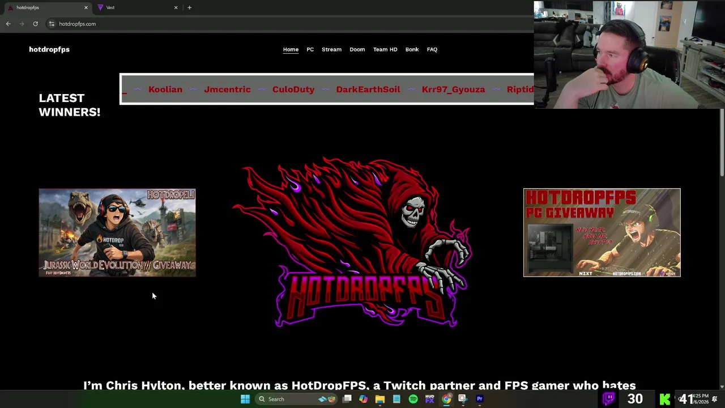Reload the page with the refresh icon
The height and width of the screenshot is (408, 725).
point(35,24)
